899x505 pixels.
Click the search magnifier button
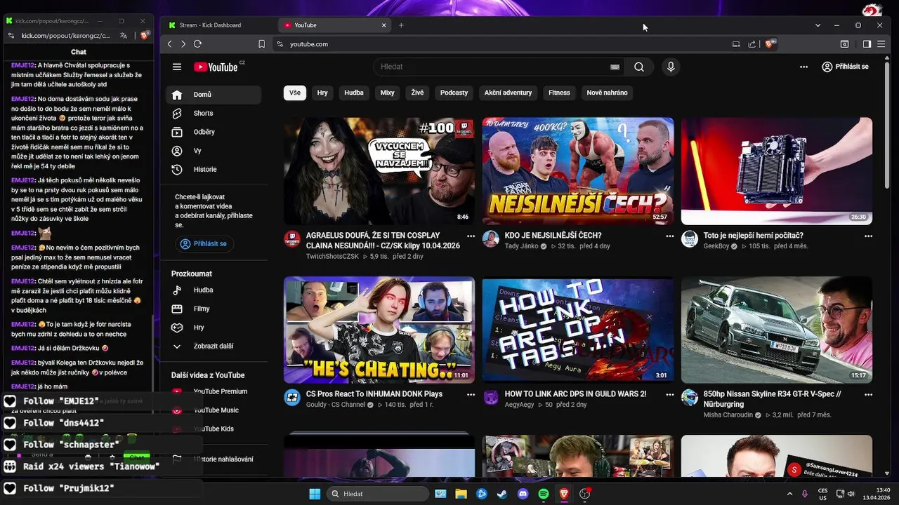(639, 67)
